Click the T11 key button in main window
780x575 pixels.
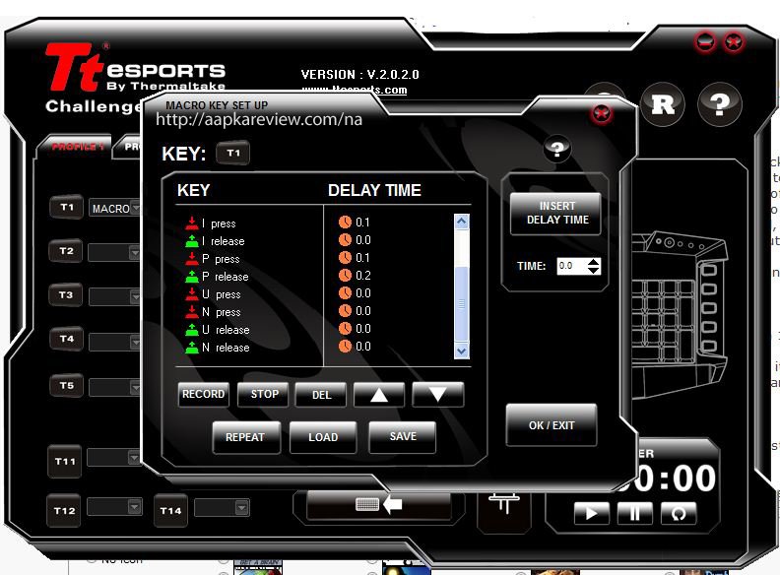pyautogui.click(x=65, y=461)
